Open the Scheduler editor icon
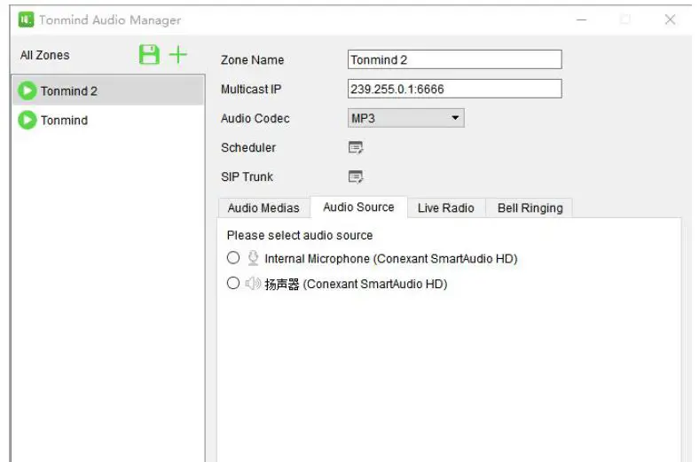 (x=356, y=147)
